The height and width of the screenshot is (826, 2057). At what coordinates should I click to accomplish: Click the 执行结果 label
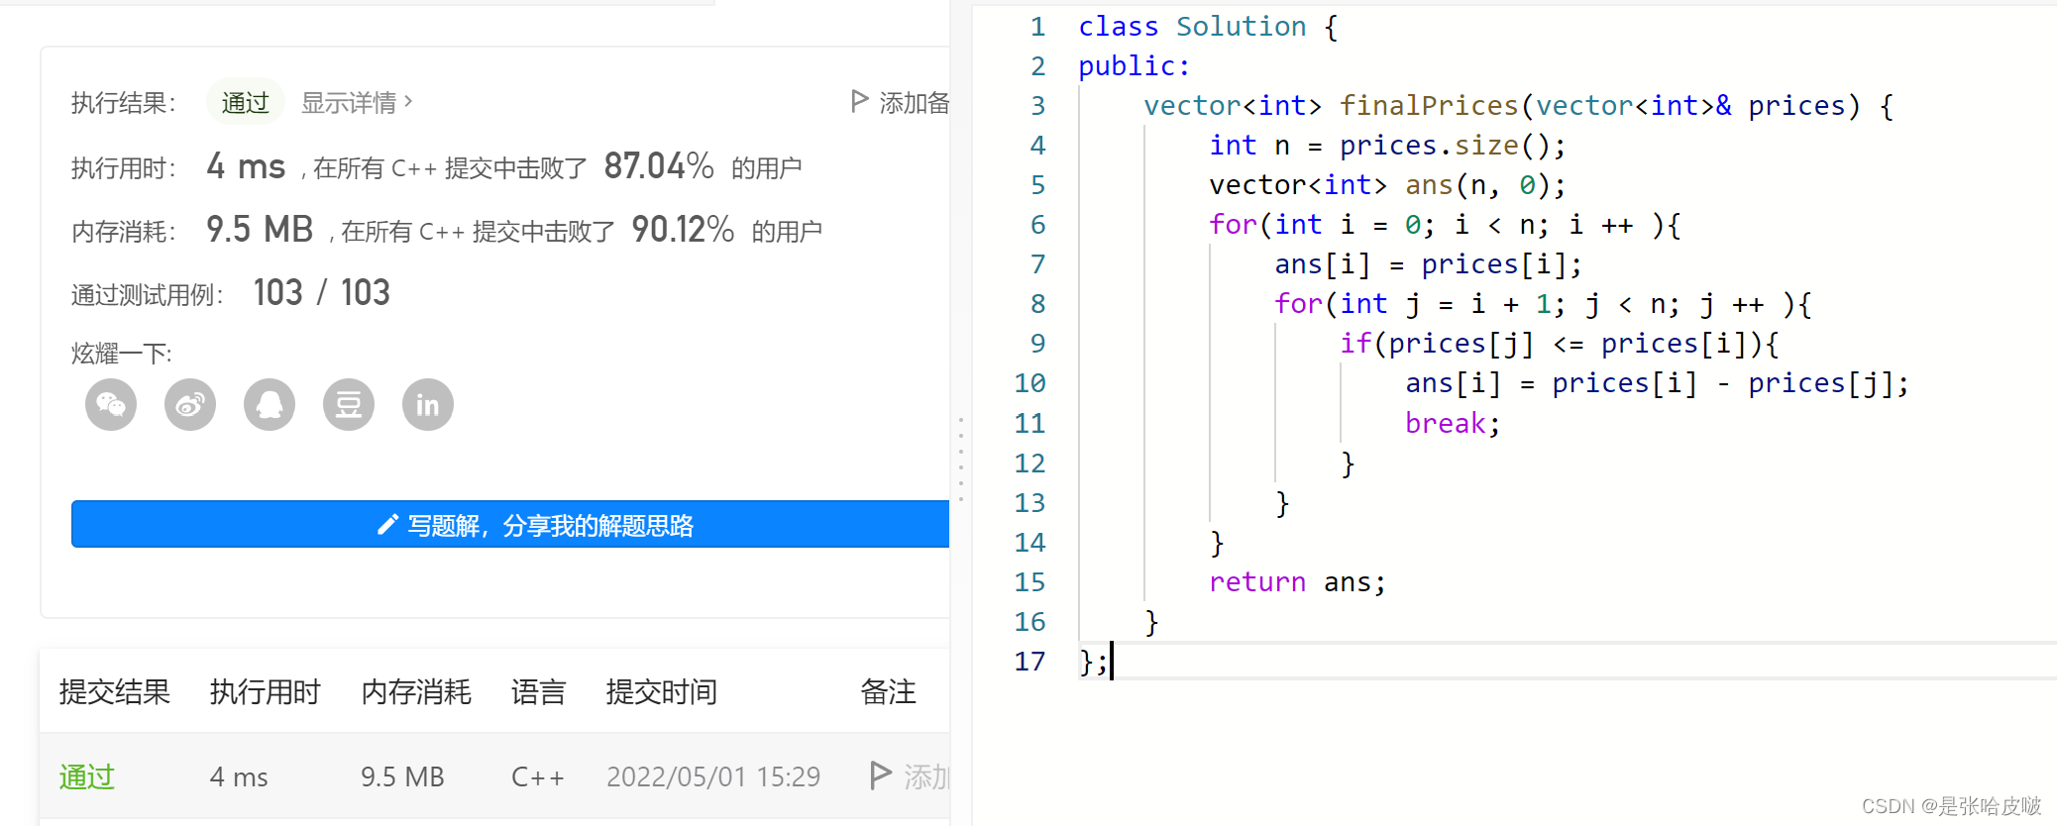[x=124, y=103]
